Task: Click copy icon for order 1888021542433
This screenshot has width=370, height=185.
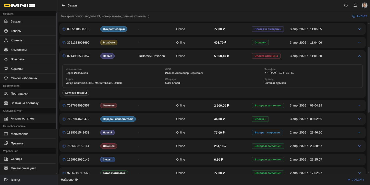Action: [64, 133]
